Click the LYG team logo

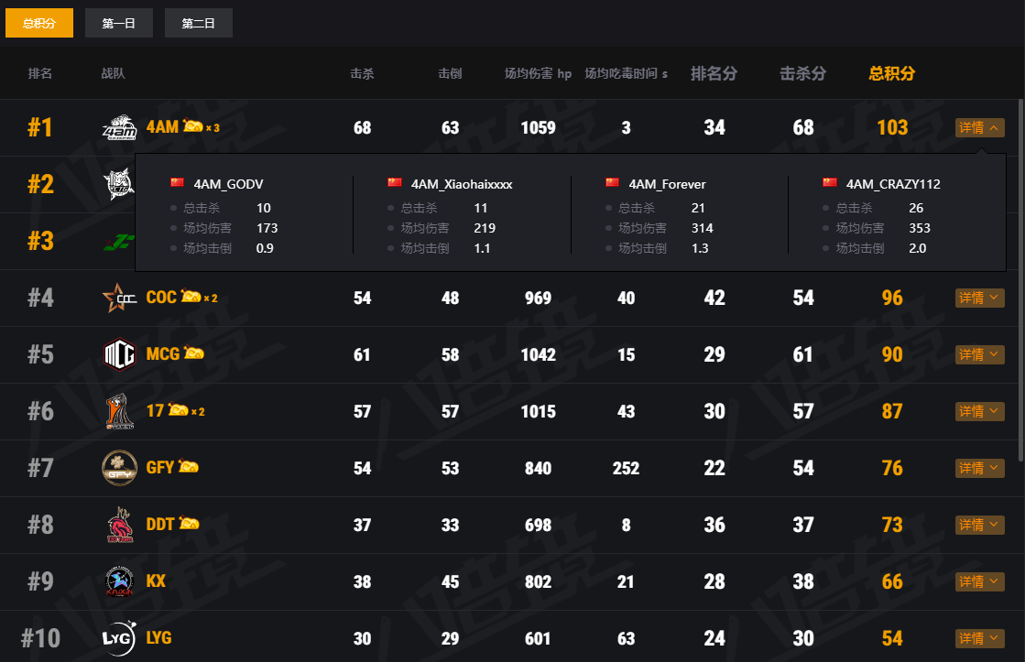click(x=119, y=638)
